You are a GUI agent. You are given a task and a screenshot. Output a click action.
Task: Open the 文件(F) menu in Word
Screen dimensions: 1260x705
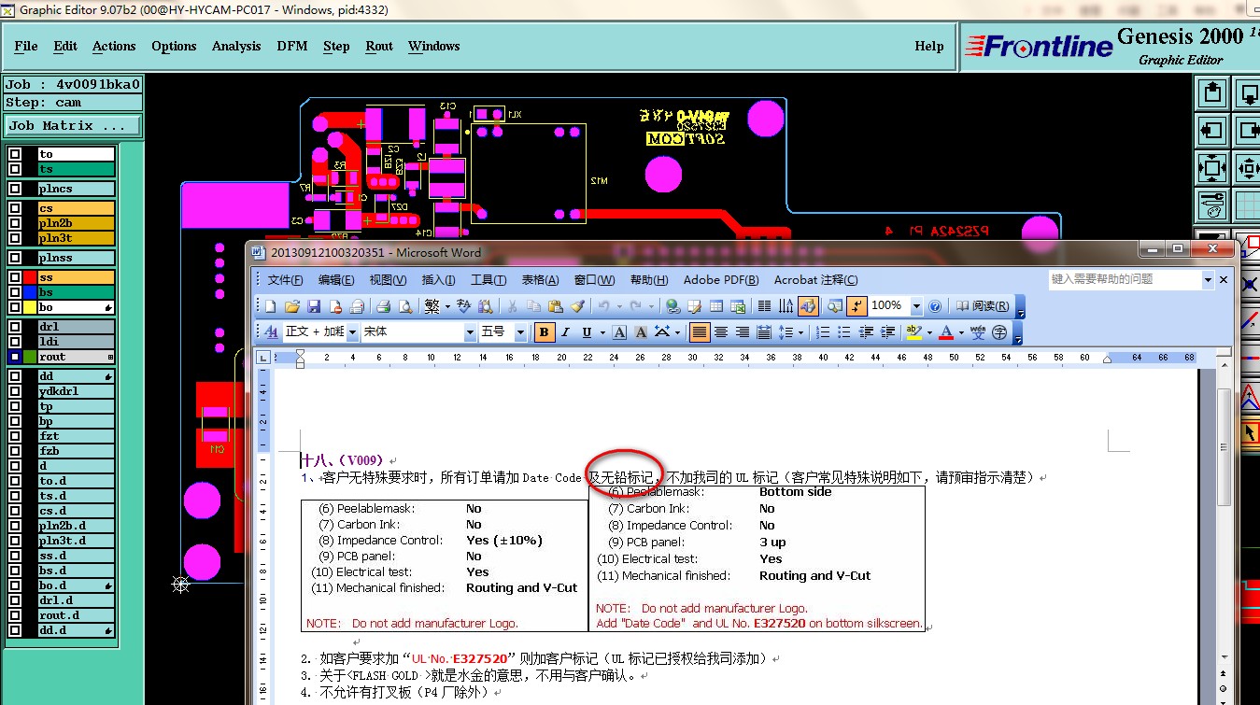click(x=286, y=280)
